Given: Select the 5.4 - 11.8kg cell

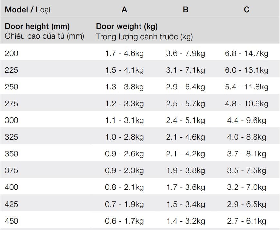Looking at the screenshot, I should pos(246,87).
